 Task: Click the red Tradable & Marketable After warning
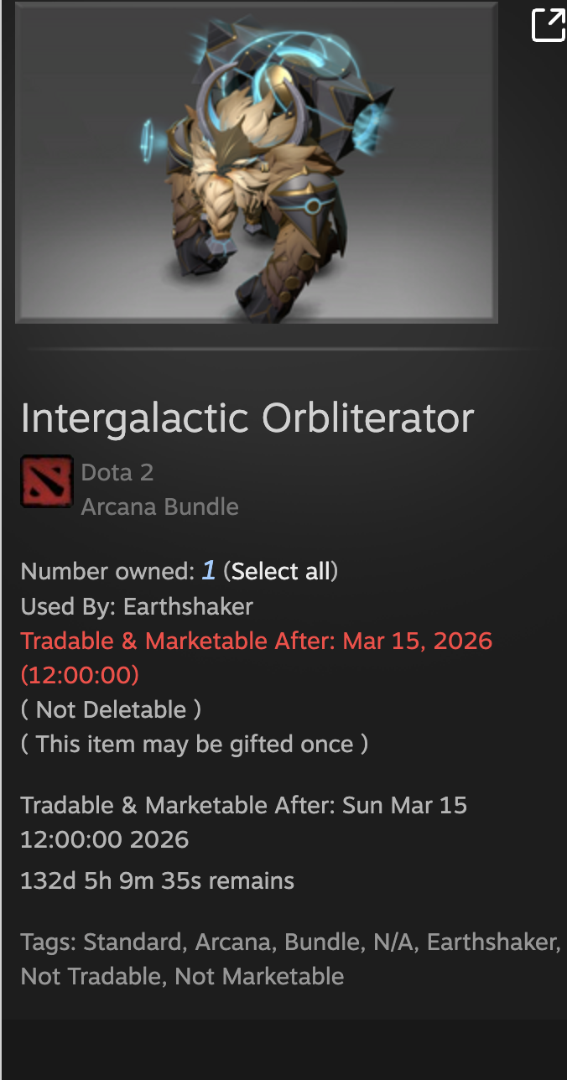coord(257,657)
